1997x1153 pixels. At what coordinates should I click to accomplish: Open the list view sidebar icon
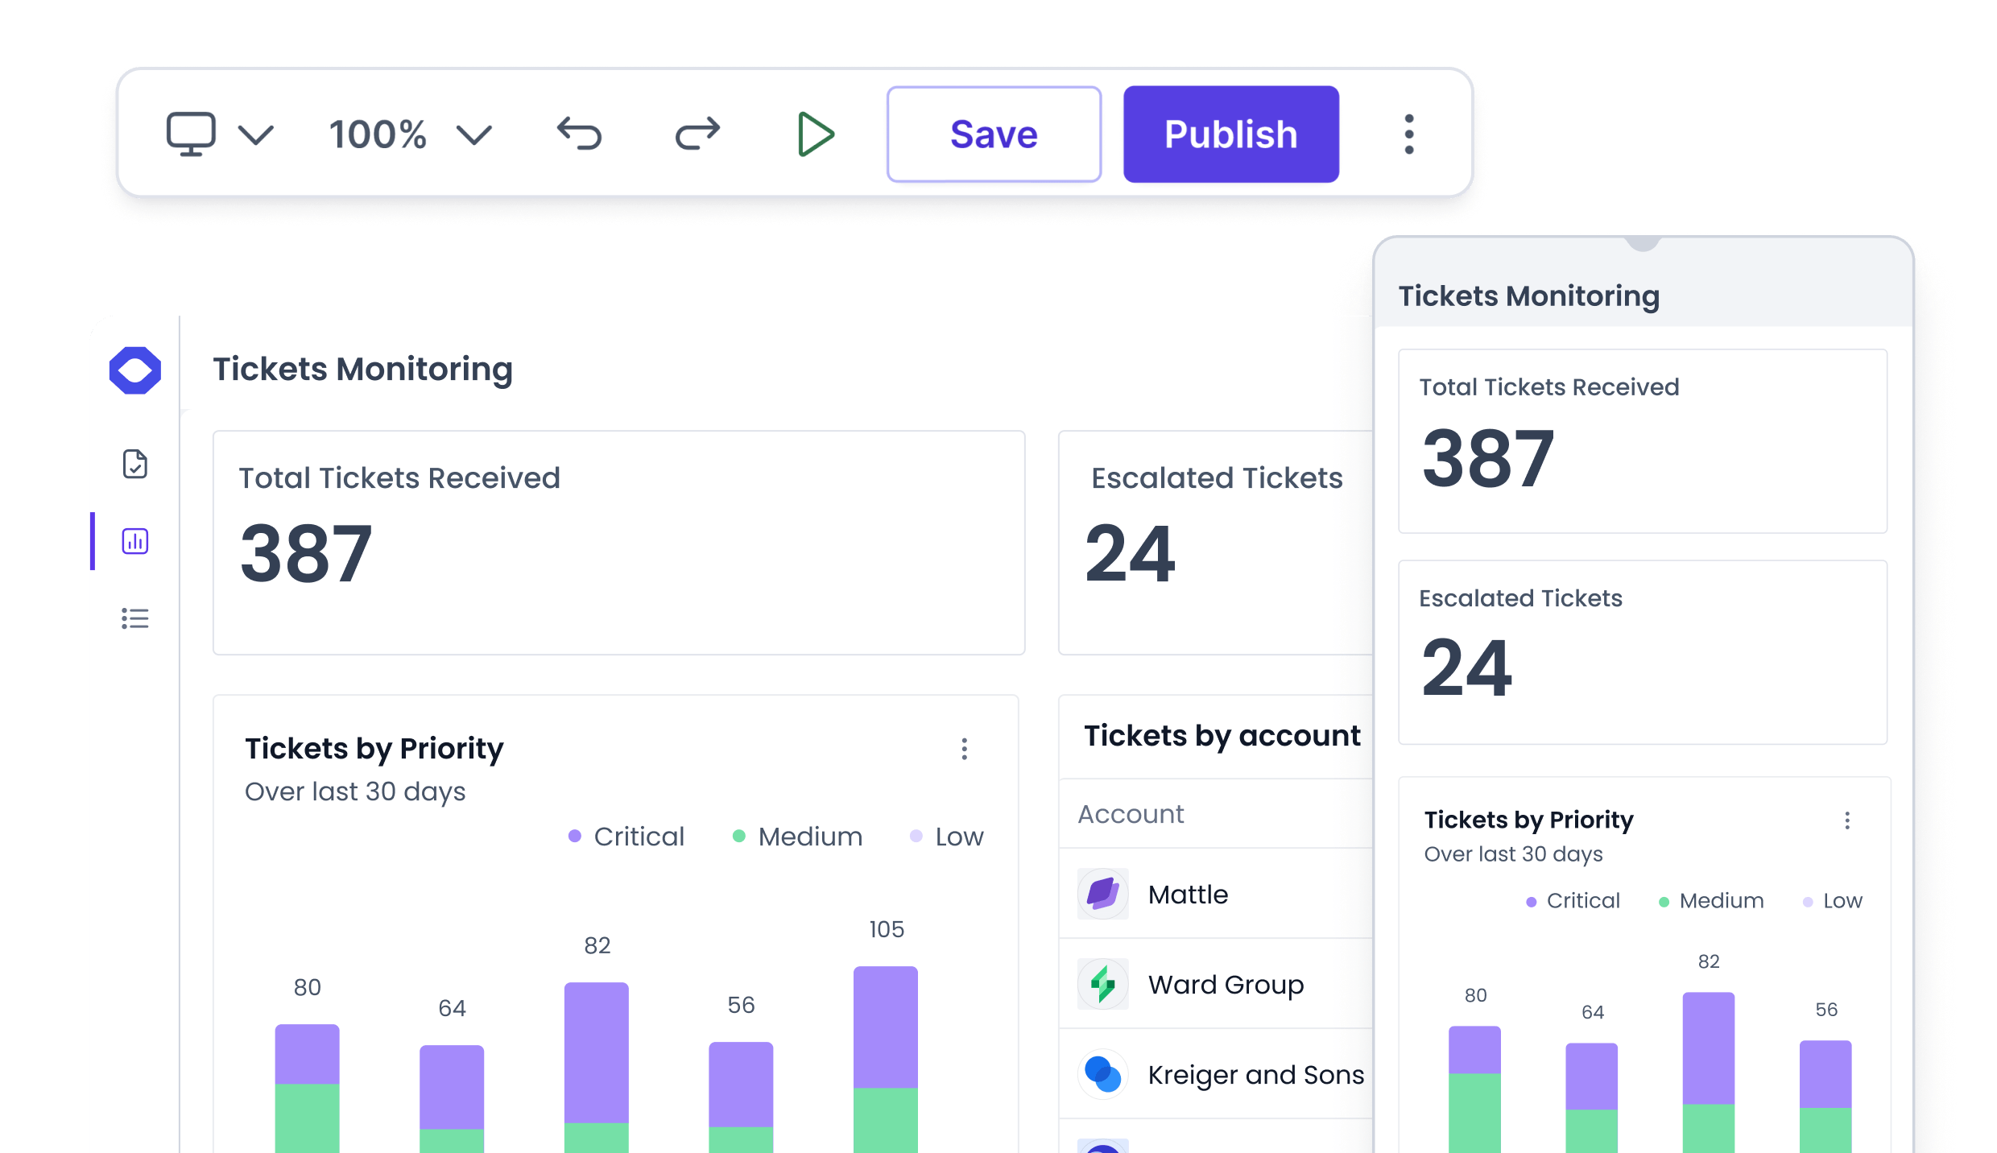(135, 618)
